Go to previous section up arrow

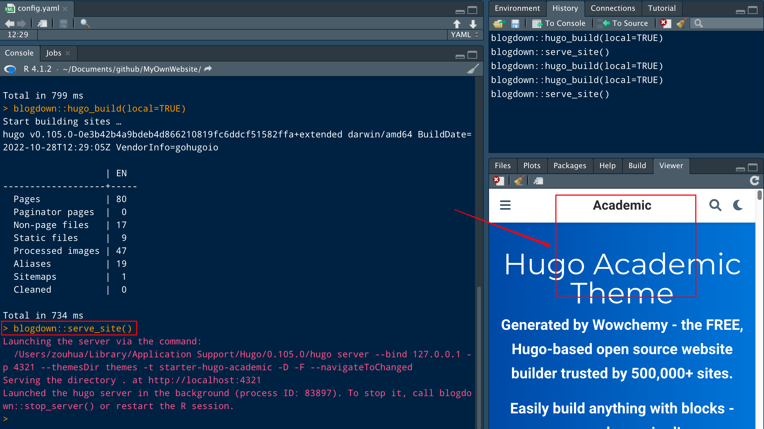457,24
